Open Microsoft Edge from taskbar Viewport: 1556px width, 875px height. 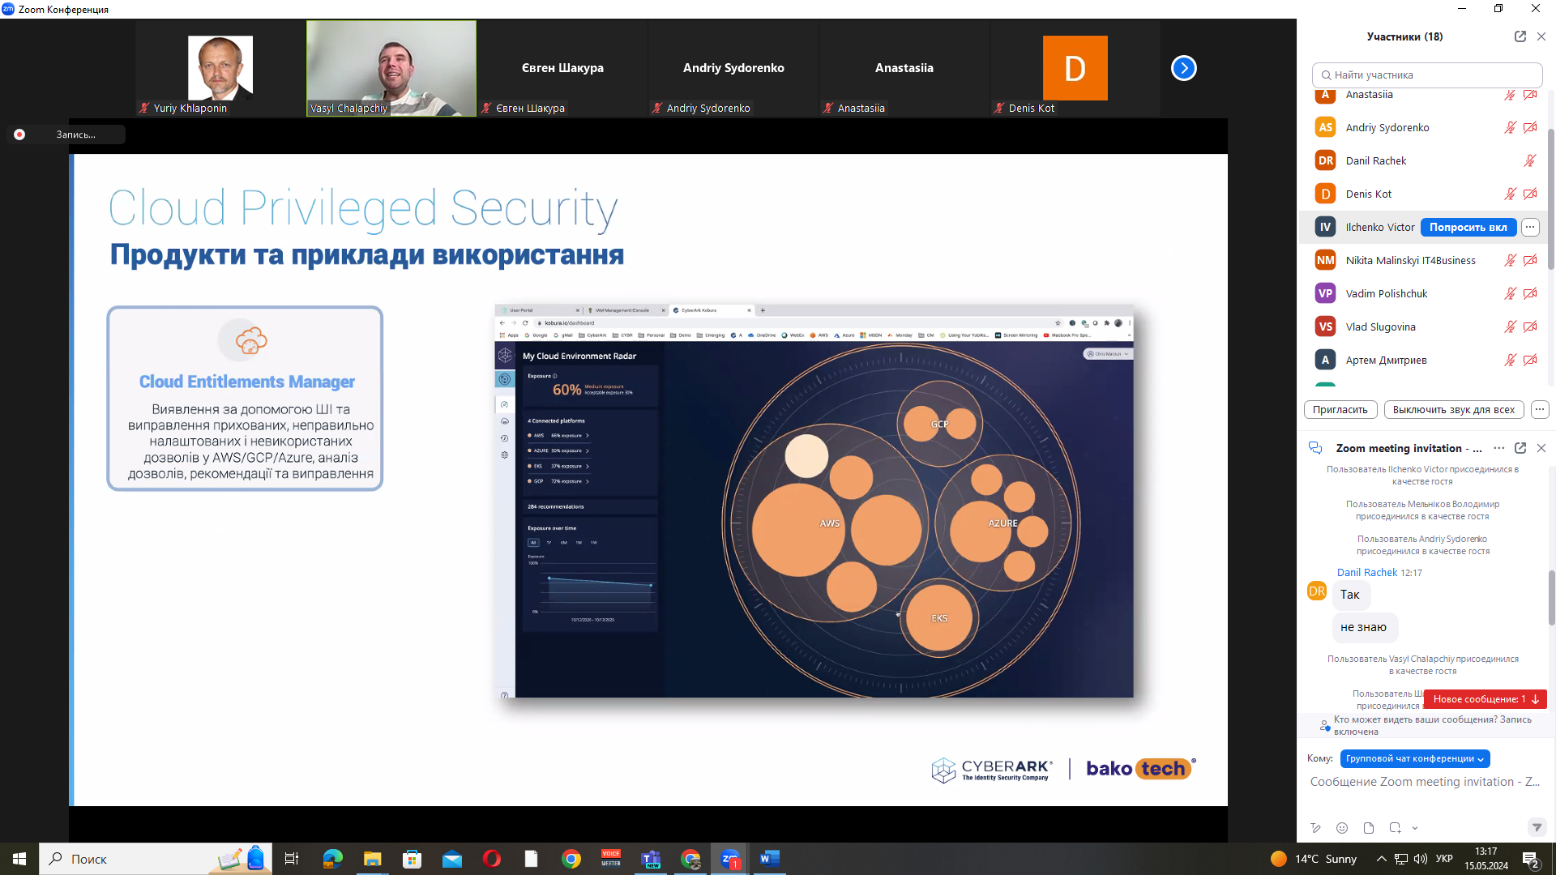tap(332, 859)
